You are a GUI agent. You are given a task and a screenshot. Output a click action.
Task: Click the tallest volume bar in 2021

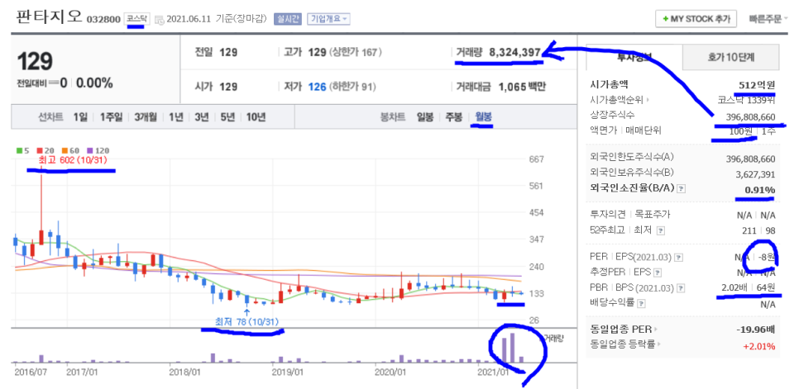tap(512, 348)
